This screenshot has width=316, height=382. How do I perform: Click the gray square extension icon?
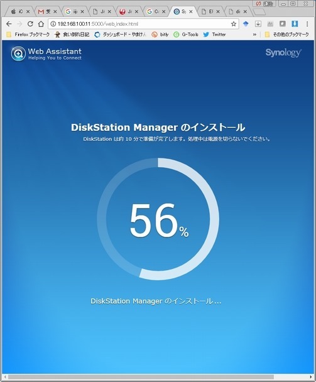pyautogui.click(x=282, y=24)
